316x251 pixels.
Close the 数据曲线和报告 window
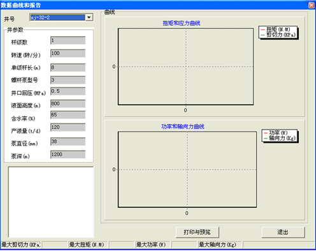pyautogui.click(x=312, y=5)
